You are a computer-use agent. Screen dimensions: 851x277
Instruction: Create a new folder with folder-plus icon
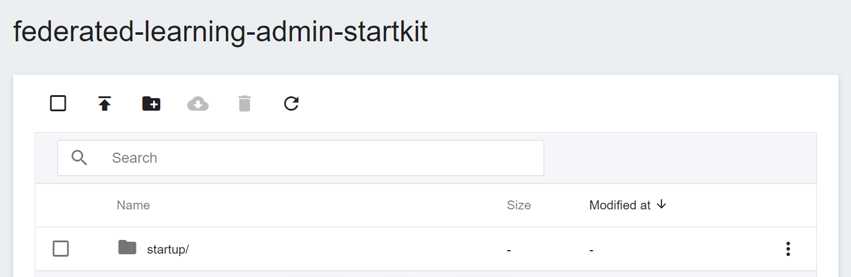(151, 104)
